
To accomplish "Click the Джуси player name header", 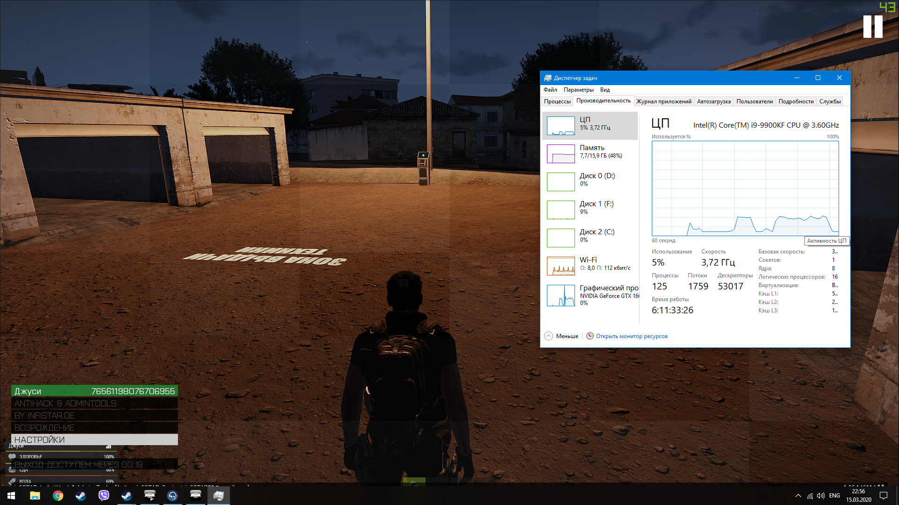I will tap(95, 391).
